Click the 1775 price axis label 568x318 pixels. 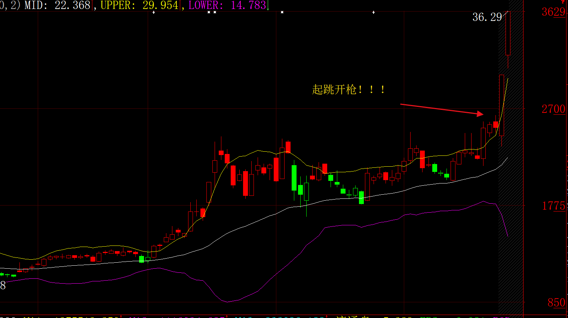coord(553,206)
